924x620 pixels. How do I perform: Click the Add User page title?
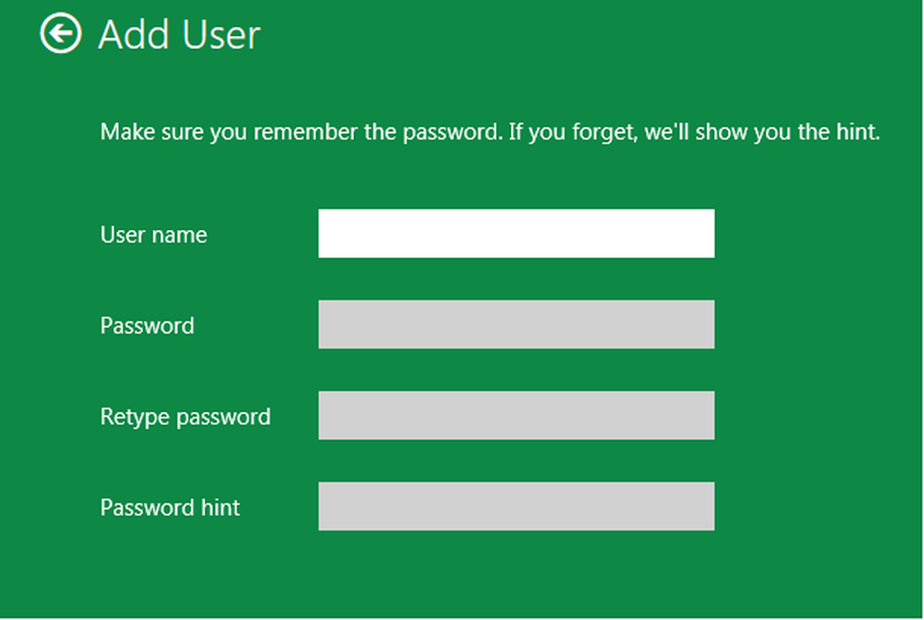179,35
